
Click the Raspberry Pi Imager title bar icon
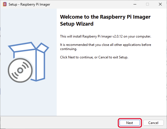(x=5, y=4)
